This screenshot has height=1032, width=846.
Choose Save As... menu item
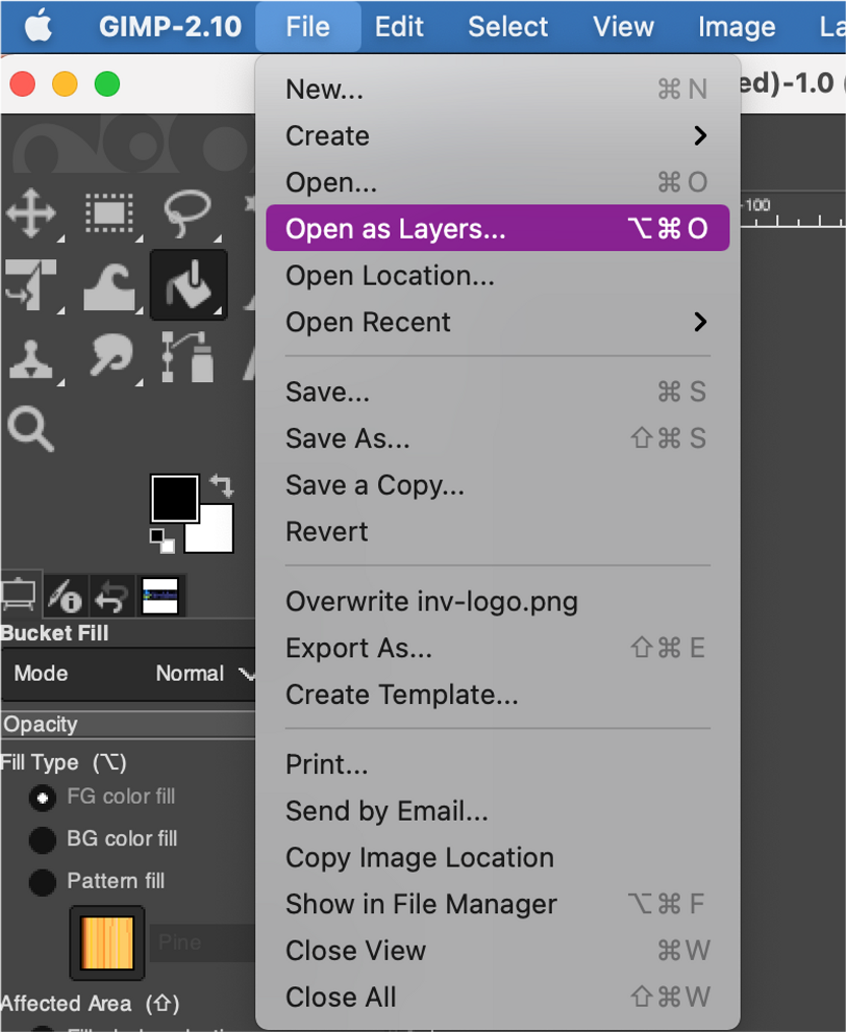coord(497,438)
